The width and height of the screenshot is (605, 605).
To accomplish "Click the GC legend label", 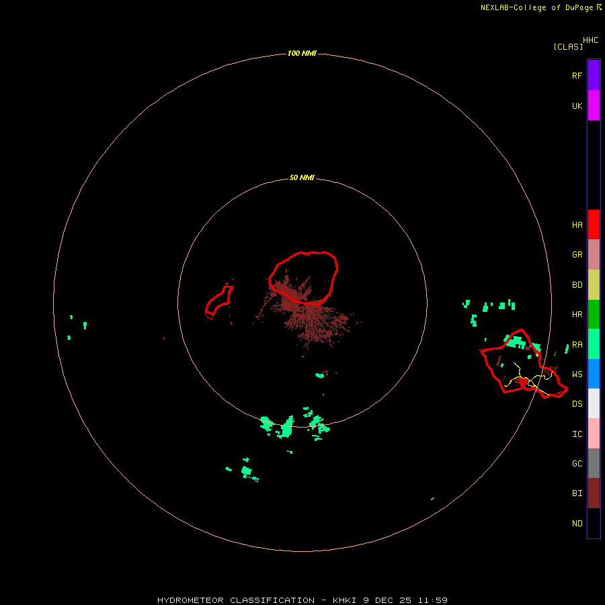I will [577, 464].
